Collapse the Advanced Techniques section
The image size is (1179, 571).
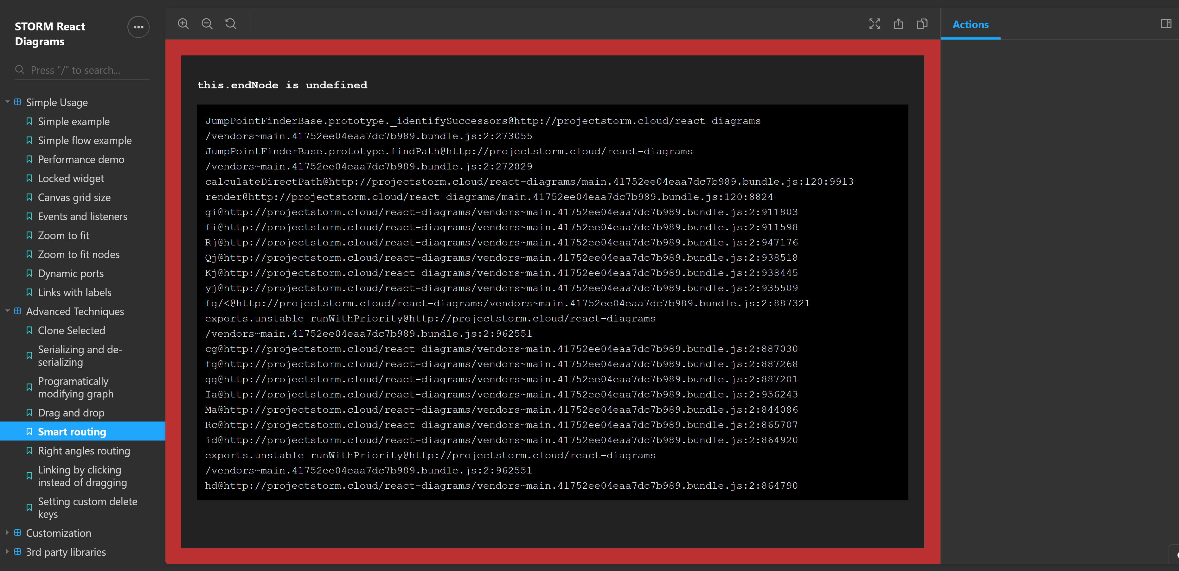7,311
